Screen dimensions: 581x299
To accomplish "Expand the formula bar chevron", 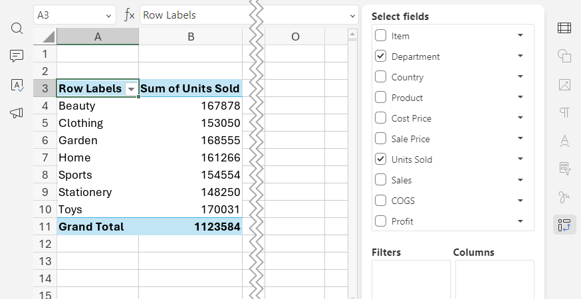I will [352, 15].
